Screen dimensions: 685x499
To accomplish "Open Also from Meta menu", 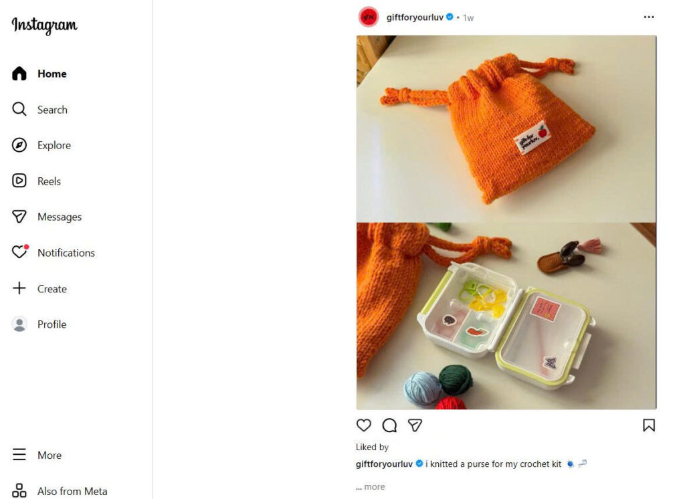I will click(20, 491).
